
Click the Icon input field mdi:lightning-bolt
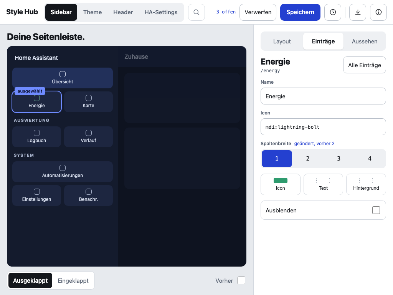tap(323, 127)
